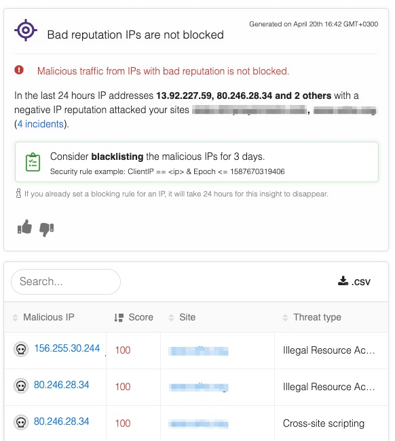The height and width of the screenshot is (441, 395).
Task: Click the score 100 in the first table row
Action: (x=123, y=350)
